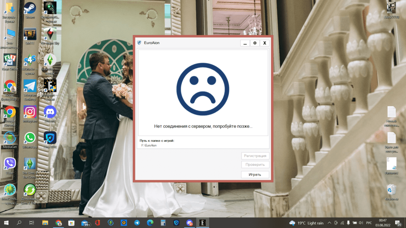Launch SMITE from the desktop
Viewport: 406px width, 228px height.
(x=30, y=34)
